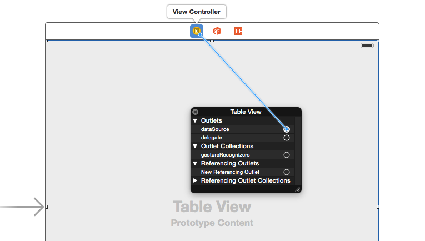Collapse the Outlet Collections section
Screen dimensions: 425x241
pyautogui.click(x=195, y=146)
